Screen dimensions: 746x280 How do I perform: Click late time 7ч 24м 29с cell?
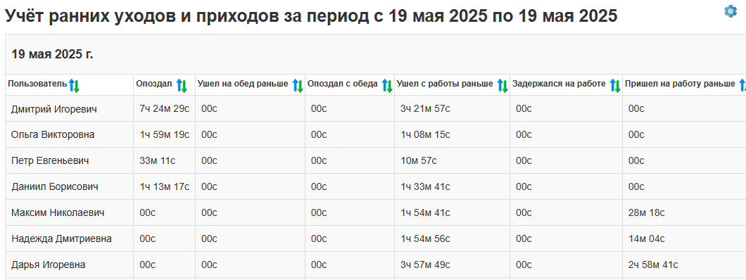coord(165,109)
